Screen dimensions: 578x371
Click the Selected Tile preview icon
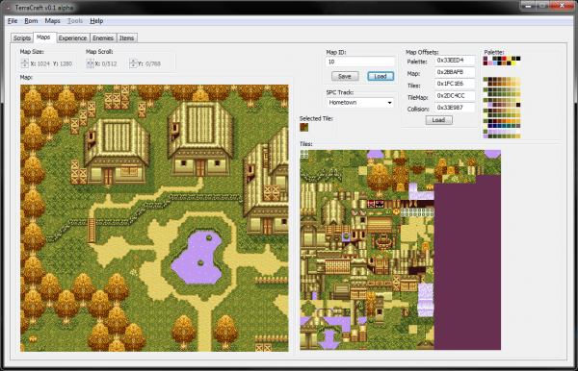[303, 127]
